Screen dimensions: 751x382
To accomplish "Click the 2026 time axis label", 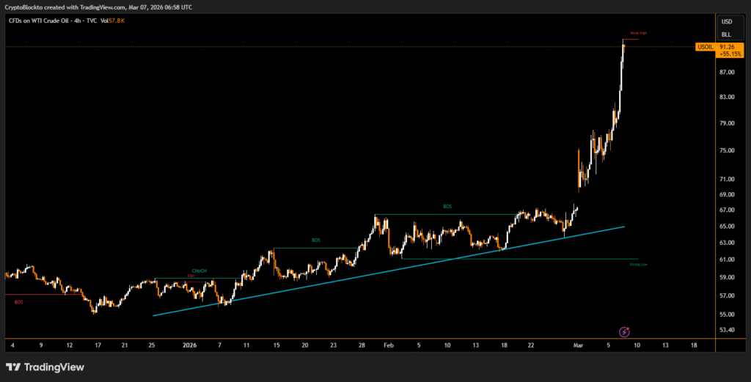I will pyautogui.click(x=189, y=345).
